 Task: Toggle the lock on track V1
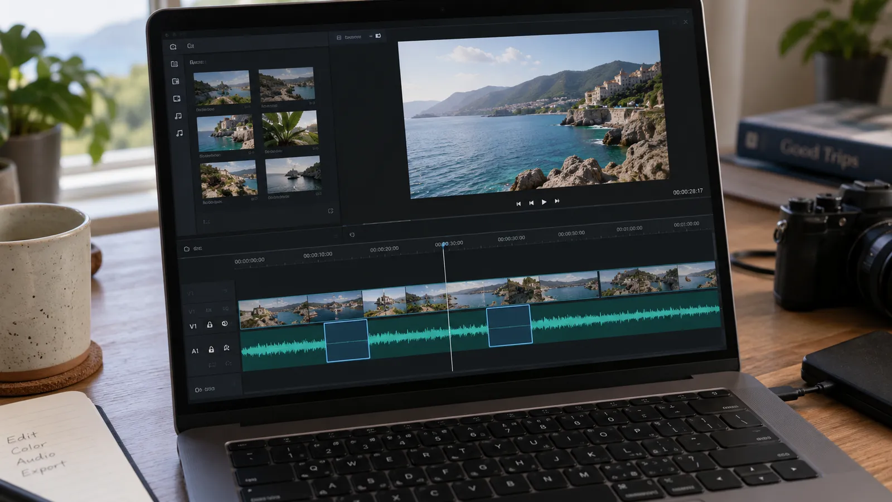point(210,325)
